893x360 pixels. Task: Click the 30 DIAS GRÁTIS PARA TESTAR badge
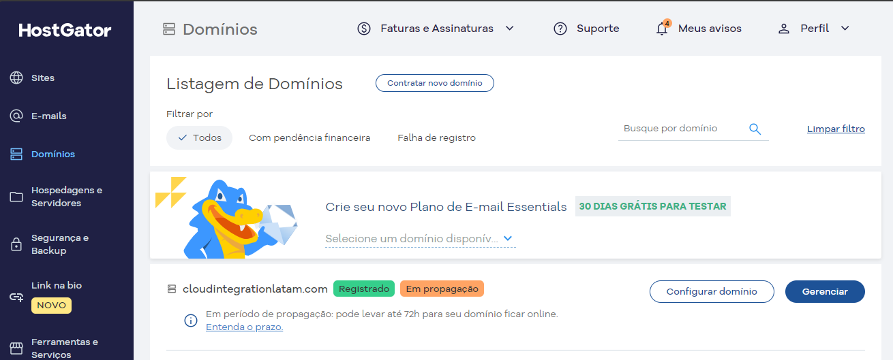click(x=653, y=206)
